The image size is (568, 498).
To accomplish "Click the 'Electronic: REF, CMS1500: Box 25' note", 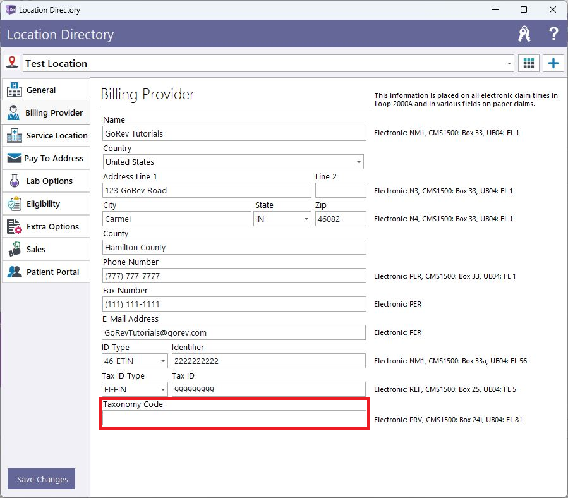I will click(x=445, y=390).
